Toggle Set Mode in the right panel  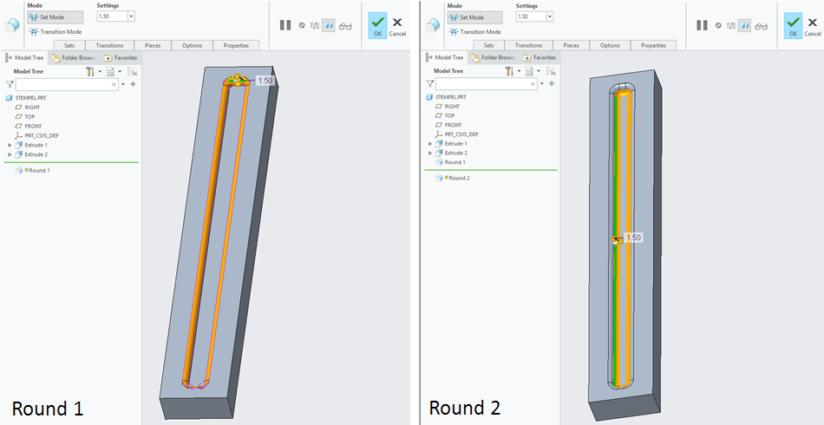pos(474,16)
